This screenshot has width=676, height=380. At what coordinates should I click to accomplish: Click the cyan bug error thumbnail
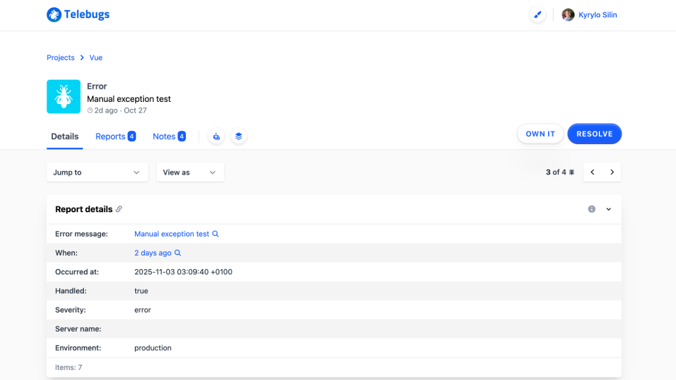(x=64, y=97)
